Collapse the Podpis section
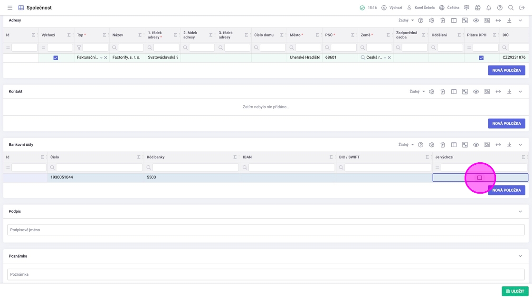Viewport: 532px width, 299px height. point(520,212)
